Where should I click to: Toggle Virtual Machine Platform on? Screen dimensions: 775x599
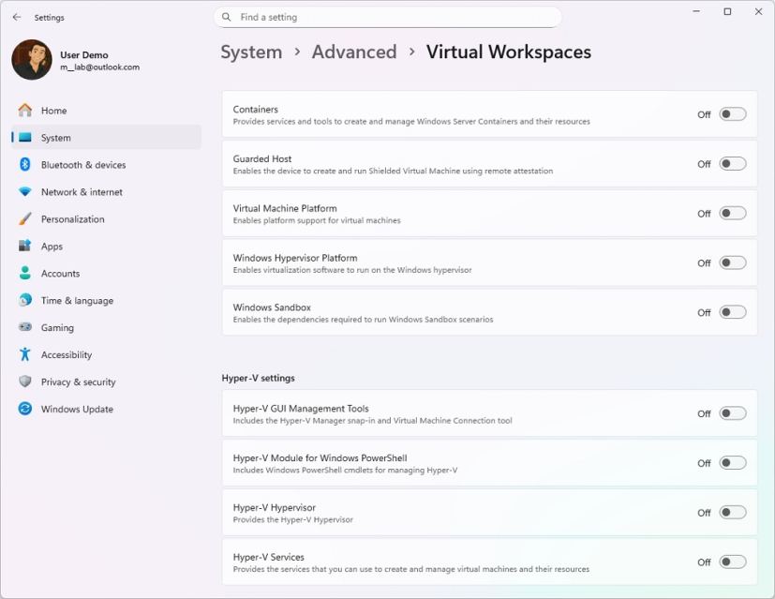pyautogui.click(x=730, y=213)
